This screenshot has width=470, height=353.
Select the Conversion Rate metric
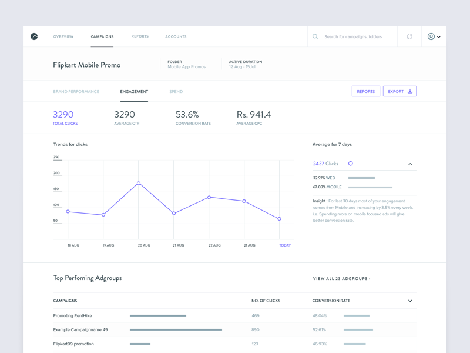click(x=193, y=118)
